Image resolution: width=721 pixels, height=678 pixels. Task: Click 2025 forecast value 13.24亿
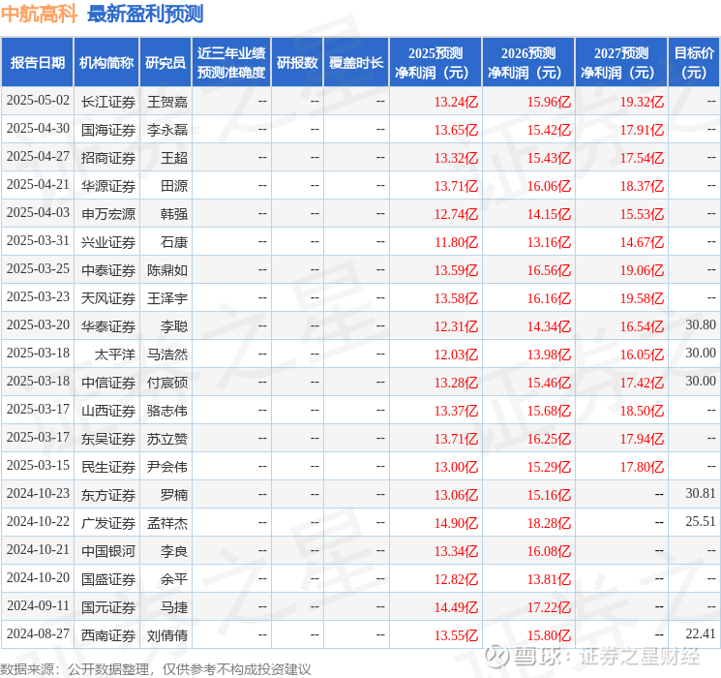pyautogui.click(x=456, y=102)
